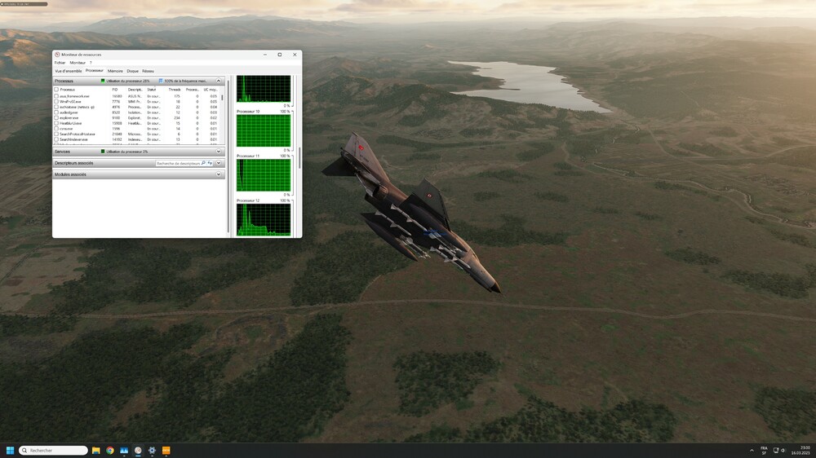
Task: Tick the select-all Processus header checkbox
Action: 56,90
